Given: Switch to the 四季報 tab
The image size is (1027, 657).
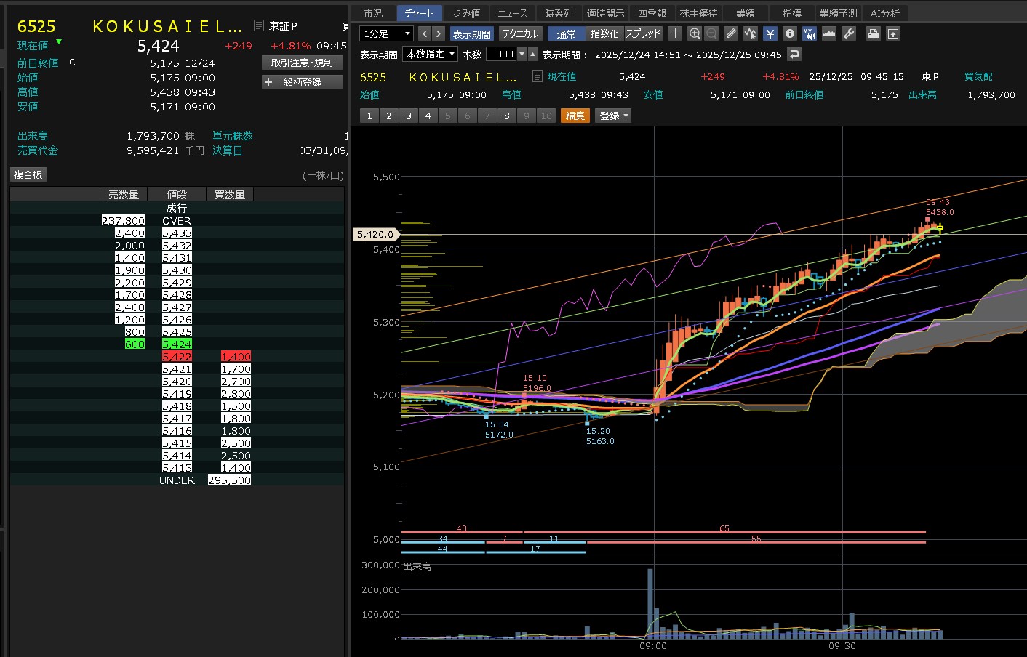Looking at the screenshot, I should tap(652, 13).
